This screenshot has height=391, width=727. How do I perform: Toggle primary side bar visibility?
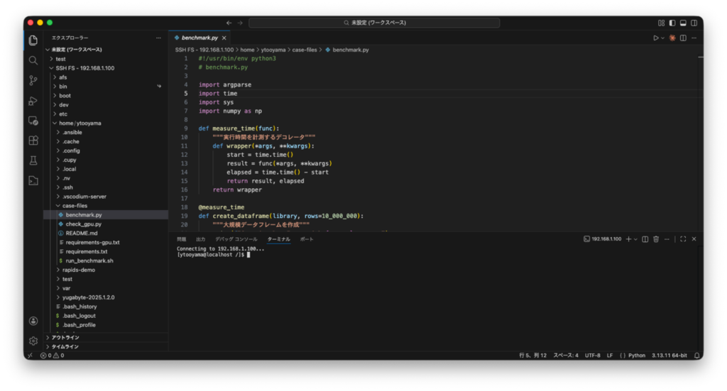pos(672,23)
